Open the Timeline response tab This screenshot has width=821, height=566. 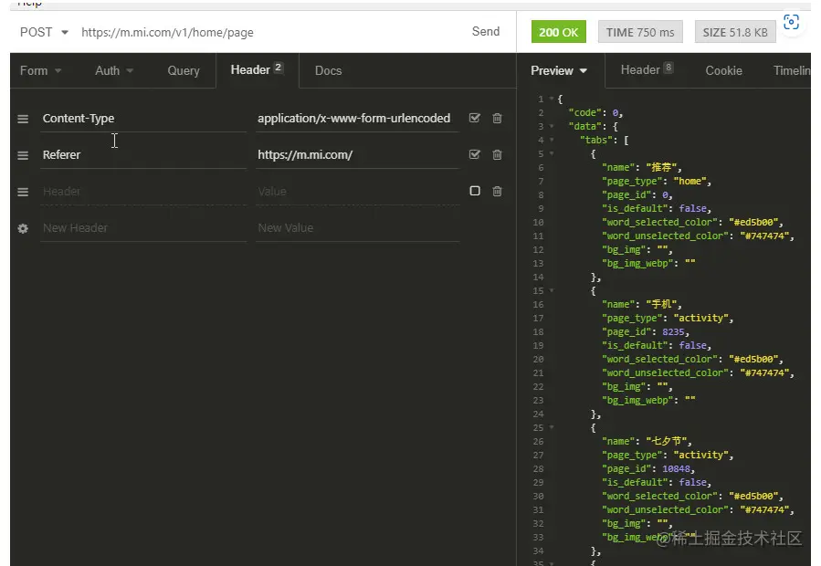792,70
